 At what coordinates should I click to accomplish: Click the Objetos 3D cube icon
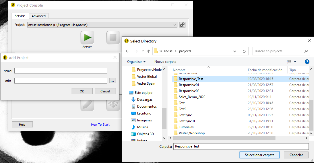click(x=133, y=134)
